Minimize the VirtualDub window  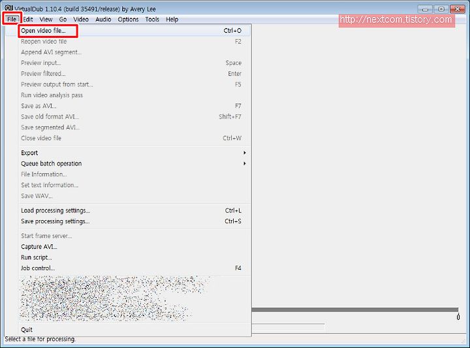click(x=425, y=9)
